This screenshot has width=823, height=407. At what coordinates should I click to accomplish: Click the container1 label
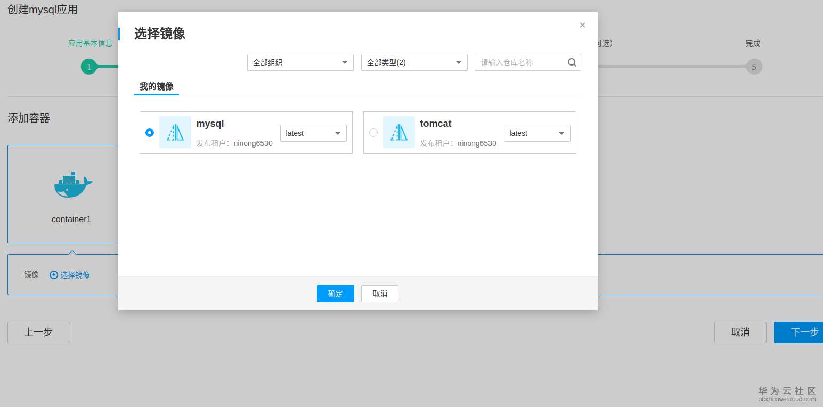tap(71, 219)
